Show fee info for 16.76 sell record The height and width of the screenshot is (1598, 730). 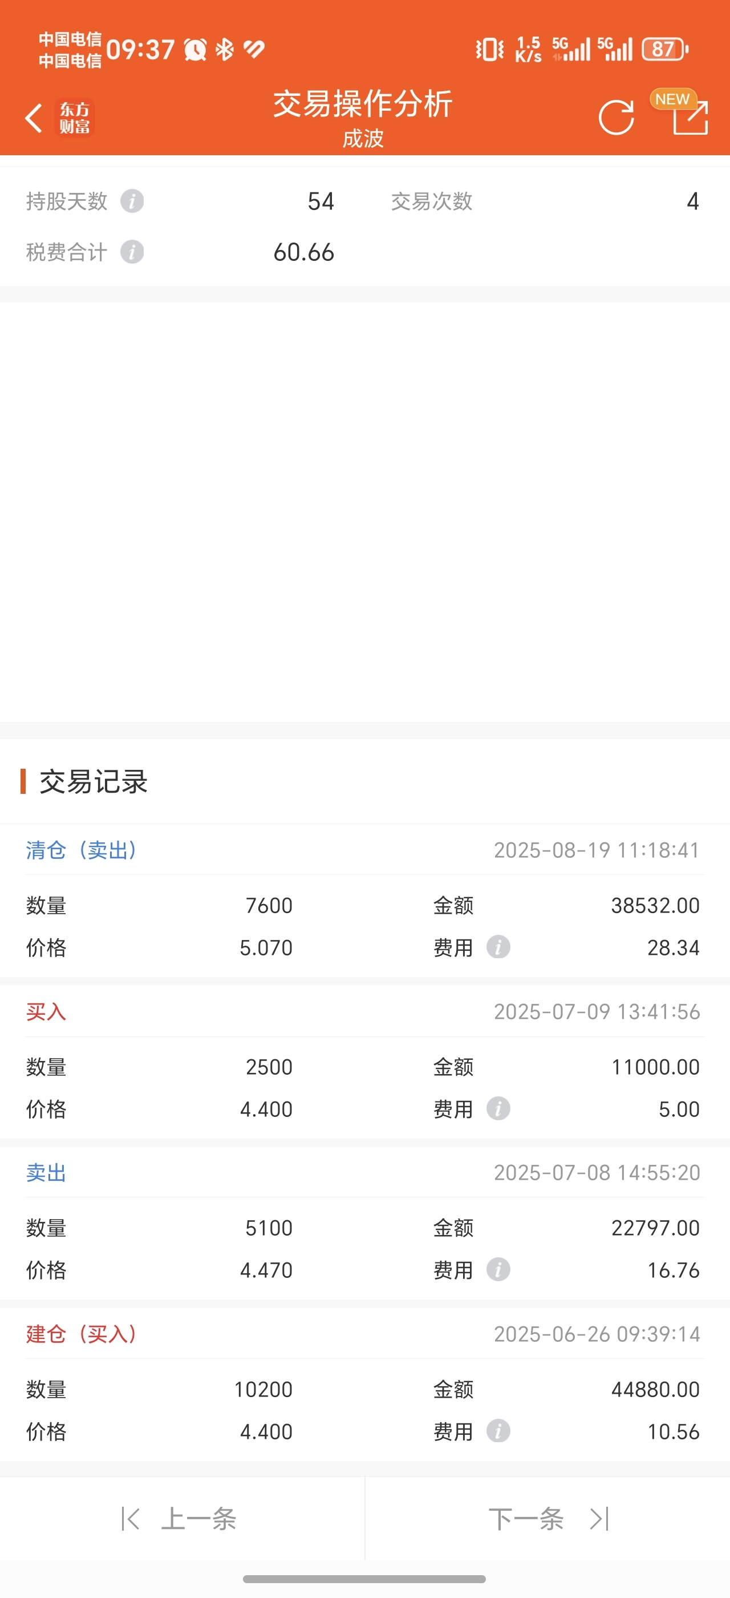coord(498,1270)
